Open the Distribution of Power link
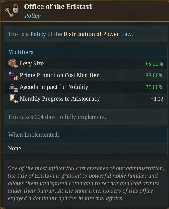Image resolution: width=169 pixels, height=209 pixels. pos(91,34)
